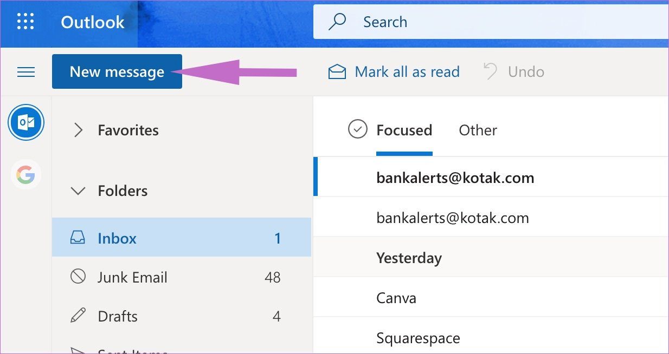Open the unread bankalerts@kotak.com message
This screenshot has width=669, height=354.
pyautogui.click(x=491, y=177)
